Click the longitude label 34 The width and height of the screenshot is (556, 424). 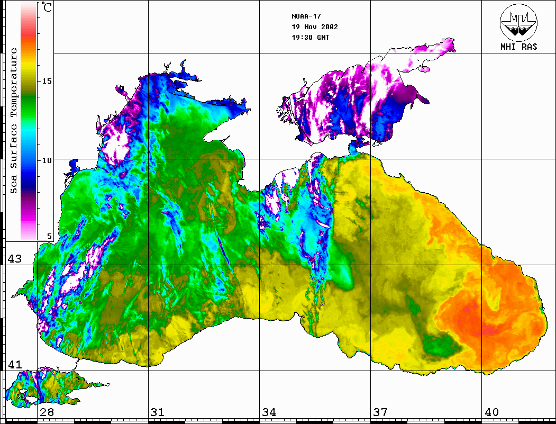[x=269, y=412]
